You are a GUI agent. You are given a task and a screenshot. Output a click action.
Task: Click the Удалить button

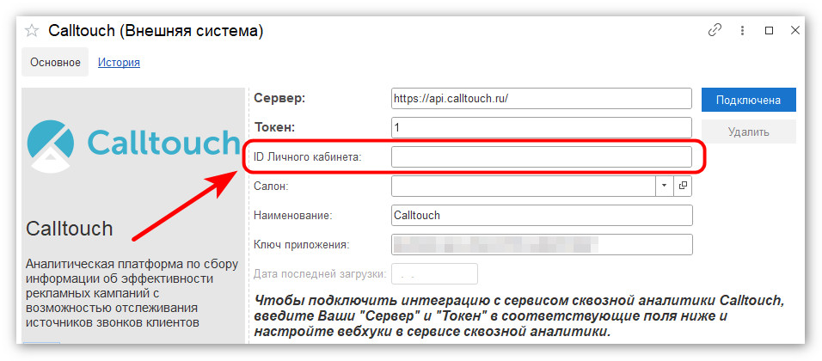[x=749, y=132]
